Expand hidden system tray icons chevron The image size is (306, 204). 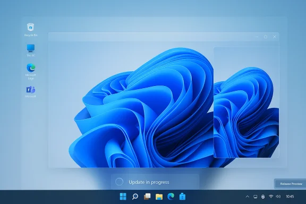(x=247, y=197)
